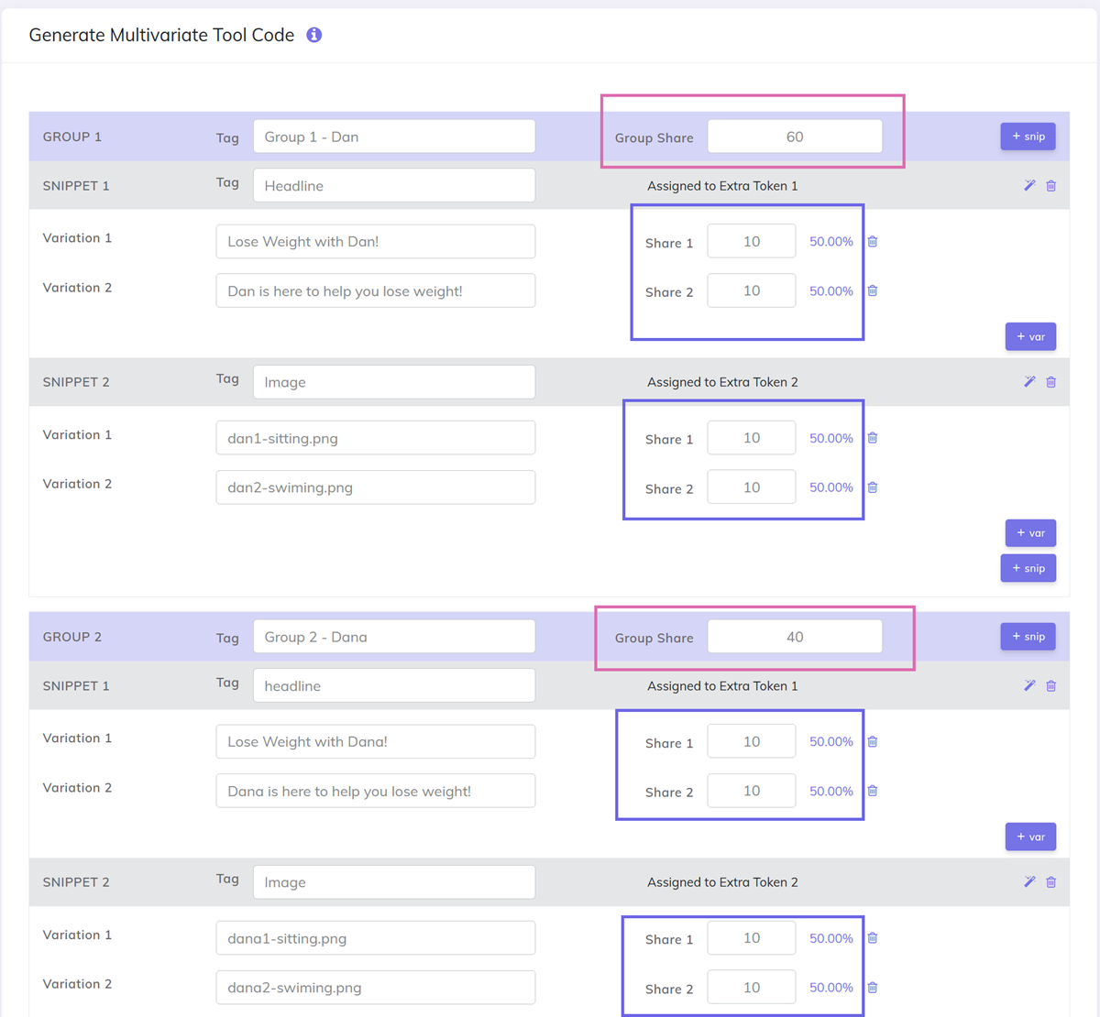
Task: Click the snip button on the Group 2 header
Action: (x=1028, y=636)
